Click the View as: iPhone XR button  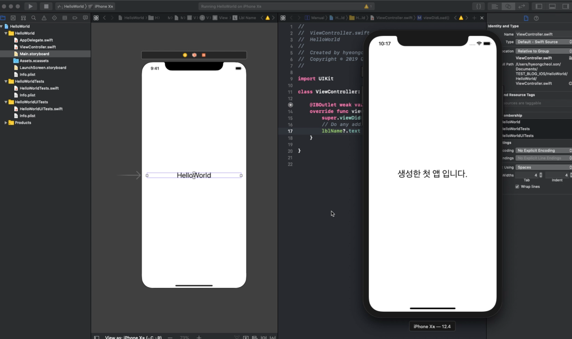(x=133, y=337)
